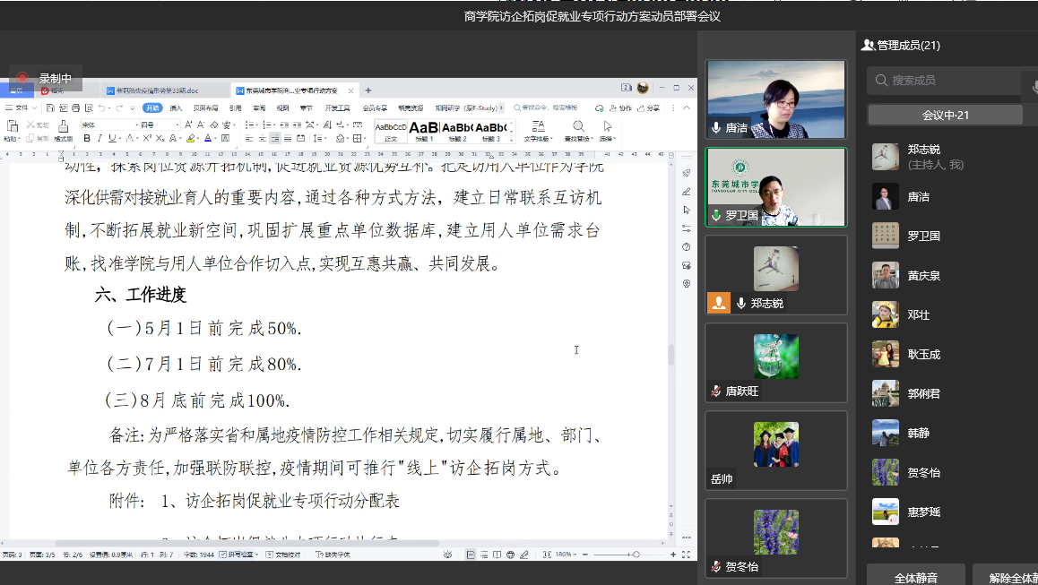Toggle Bold formatting
This screenshot has height=585, width=1038.
pos(87,138)
